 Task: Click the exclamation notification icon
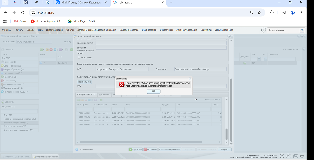click(264, 30)
